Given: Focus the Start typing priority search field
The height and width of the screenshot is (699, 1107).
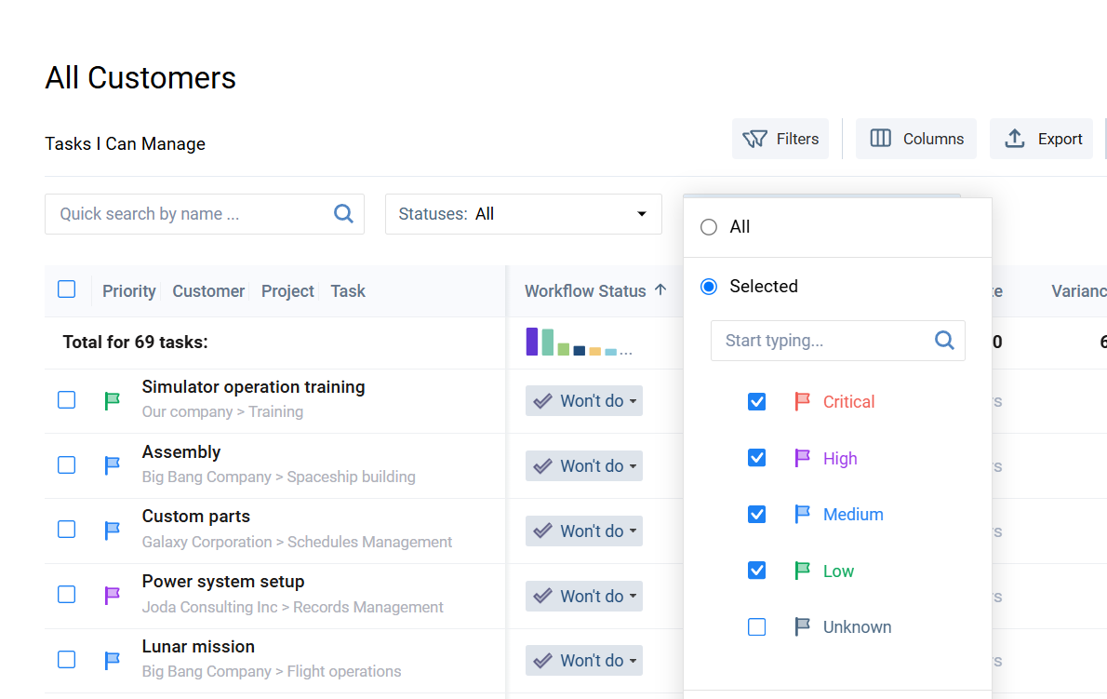Looking at the screenshot, I should [823, 341].
